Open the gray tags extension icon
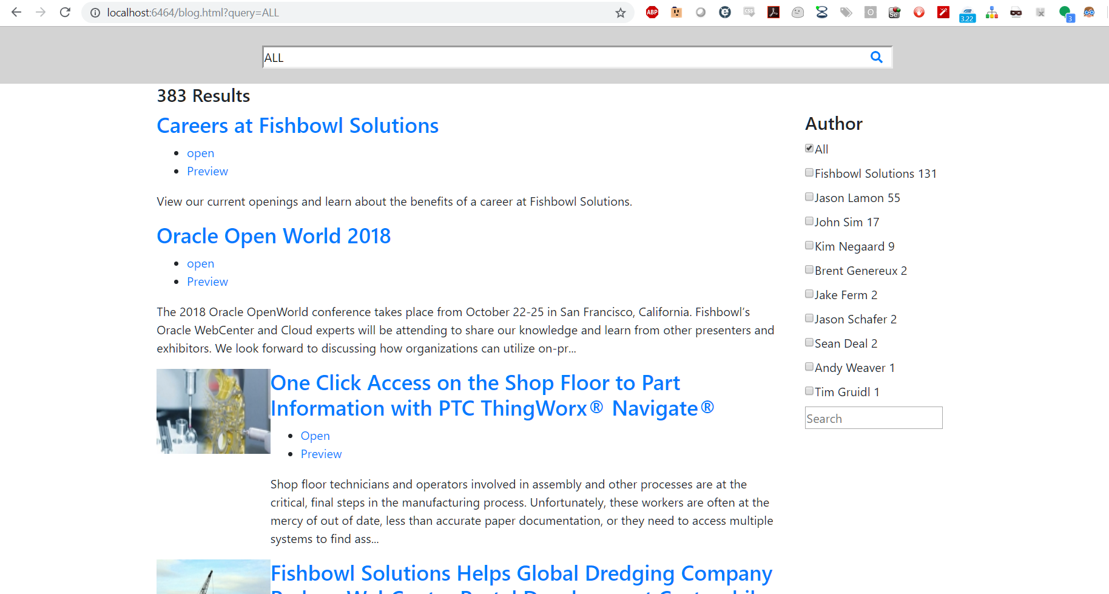 point(846,12)
